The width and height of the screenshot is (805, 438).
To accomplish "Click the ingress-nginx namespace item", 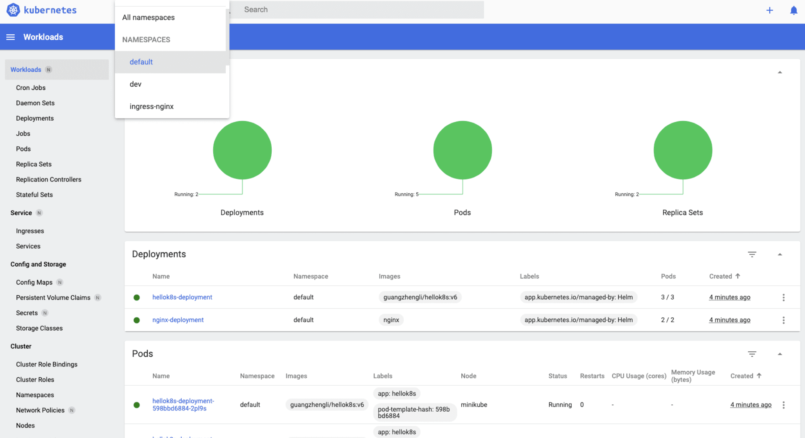I will 151,106.
